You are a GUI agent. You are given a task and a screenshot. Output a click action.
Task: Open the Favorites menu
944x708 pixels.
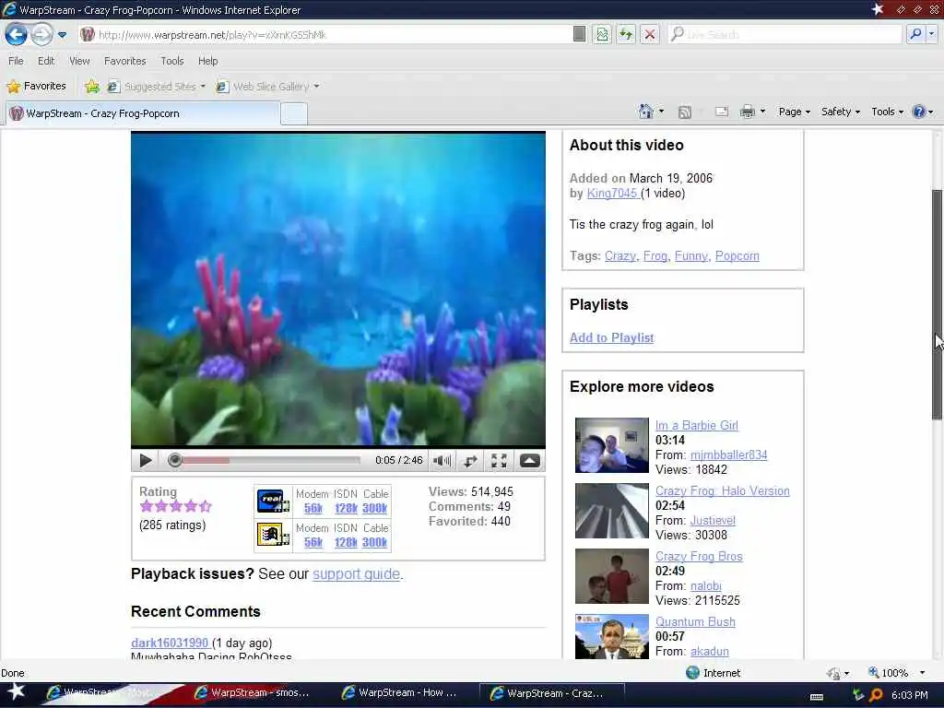(x=124, y=61)
